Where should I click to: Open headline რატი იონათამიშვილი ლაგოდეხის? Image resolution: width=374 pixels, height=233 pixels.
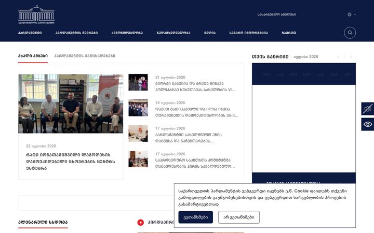tap(71, 162)
